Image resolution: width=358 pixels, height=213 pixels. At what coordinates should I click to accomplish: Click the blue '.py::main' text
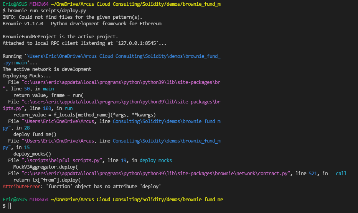pos(15,63)
